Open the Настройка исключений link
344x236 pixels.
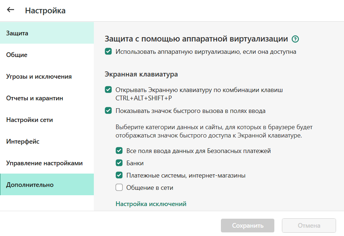click(151, 204)
